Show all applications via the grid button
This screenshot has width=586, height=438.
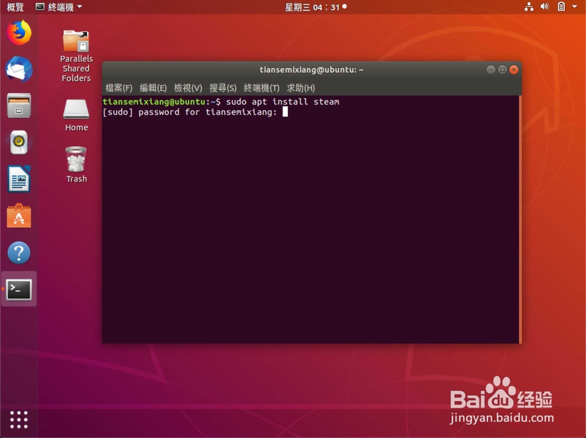tap(19, 420)
